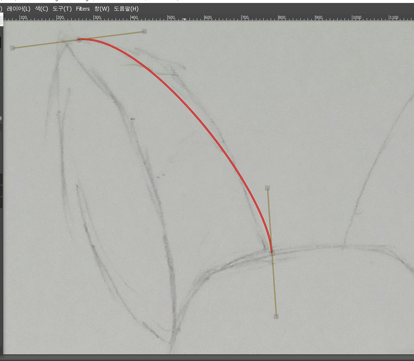Viewport: 414px width, 361px height.
Task: Click the upper handle of the bottom anchor
Action: (x=267, y=188)
